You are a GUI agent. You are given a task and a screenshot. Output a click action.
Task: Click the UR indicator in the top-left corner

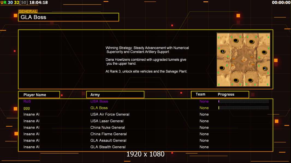(3, 2)
